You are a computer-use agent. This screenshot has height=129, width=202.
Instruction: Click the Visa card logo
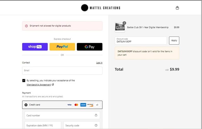click(69, 105)
